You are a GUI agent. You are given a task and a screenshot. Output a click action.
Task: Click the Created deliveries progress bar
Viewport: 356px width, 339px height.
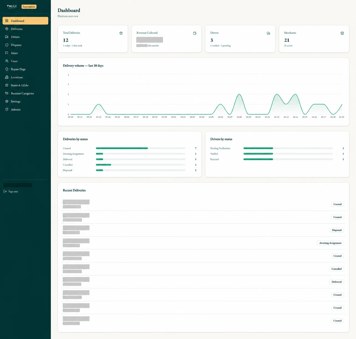[x=140, y=148]
